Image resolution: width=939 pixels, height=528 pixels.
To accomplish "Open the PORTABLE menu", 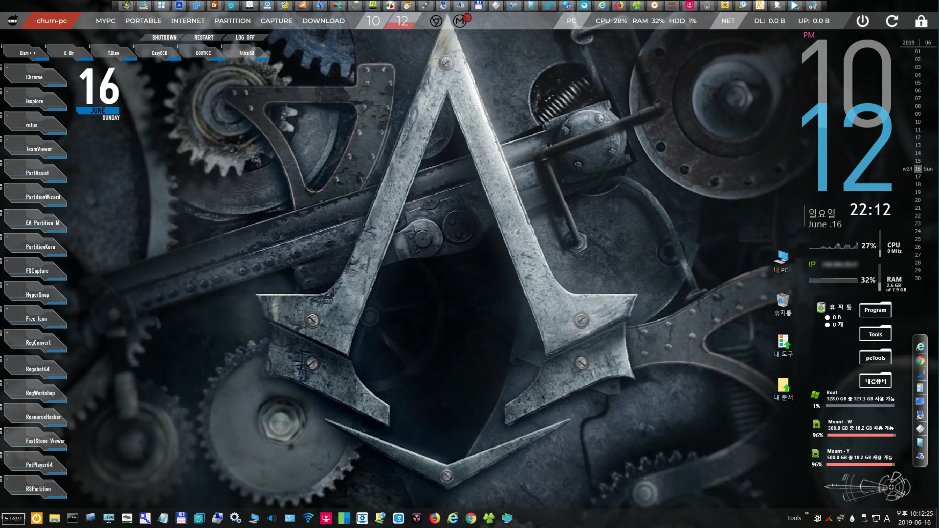I will click(143, 21).
